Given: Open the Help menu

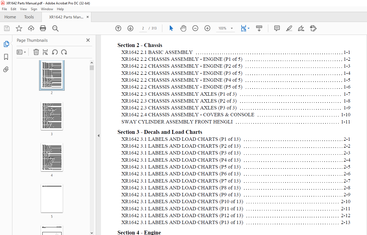Looking at the screenshot, I should pos(60,9).
